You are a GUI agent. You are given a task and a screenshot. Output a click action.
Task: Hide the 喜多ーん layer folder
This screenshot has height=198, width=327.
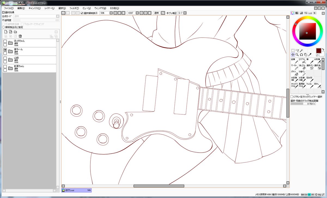[5, 50]
